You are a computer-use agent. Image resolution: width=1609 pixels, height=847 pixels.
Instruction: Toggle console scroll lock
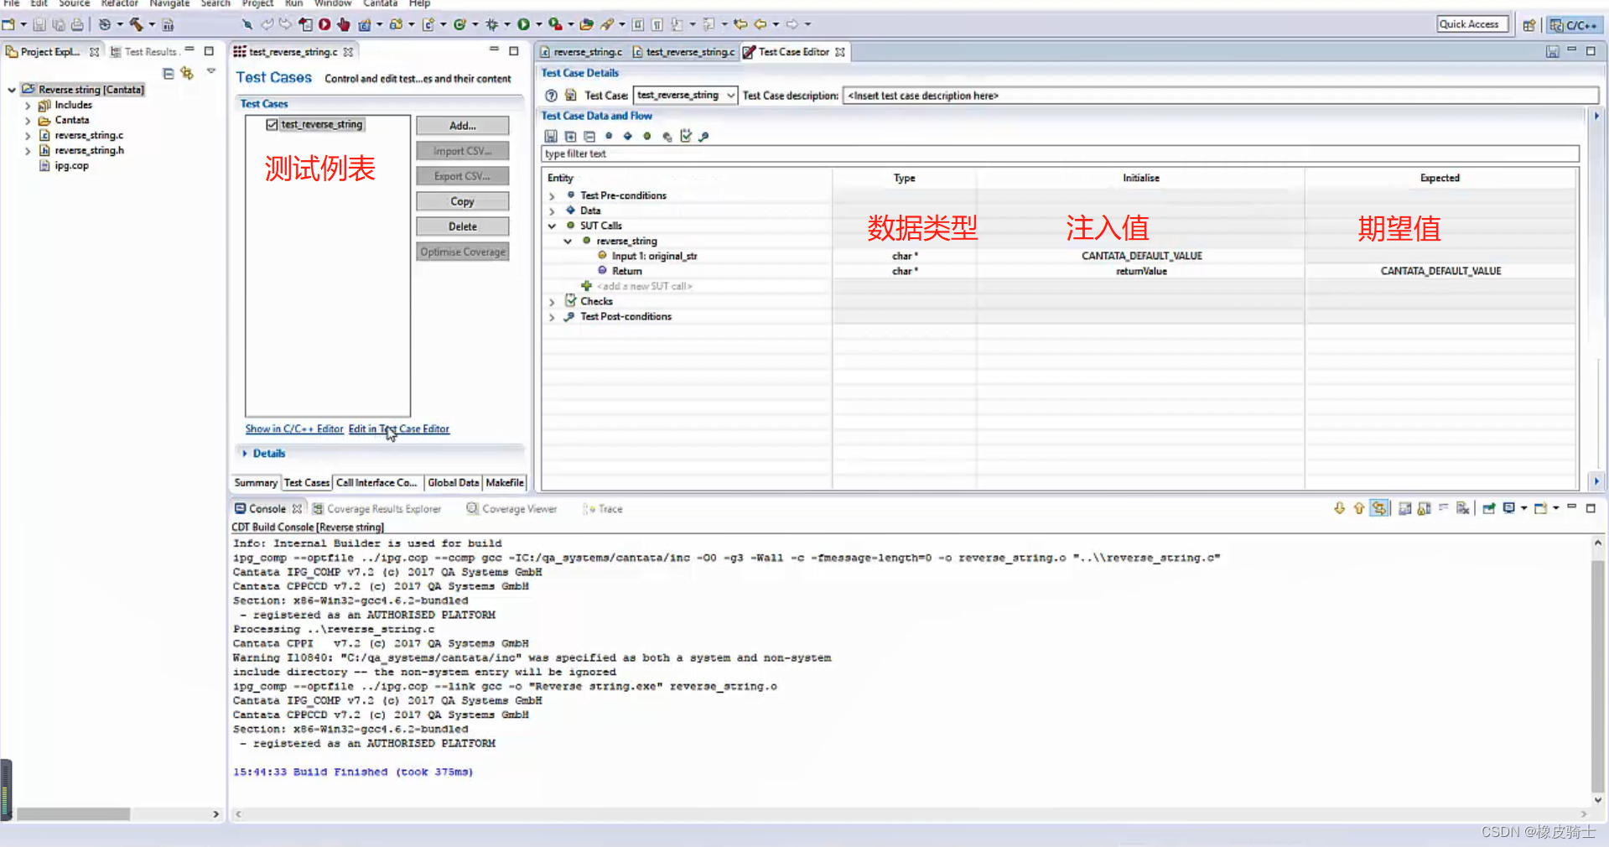(1424, 508)
